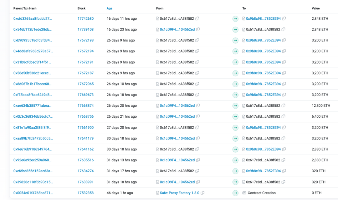The image size is (338, 200).
Task: Open transaction 0x4dd8afa968d278a57...
Action: pyautogui.click(x=33, y=51)
